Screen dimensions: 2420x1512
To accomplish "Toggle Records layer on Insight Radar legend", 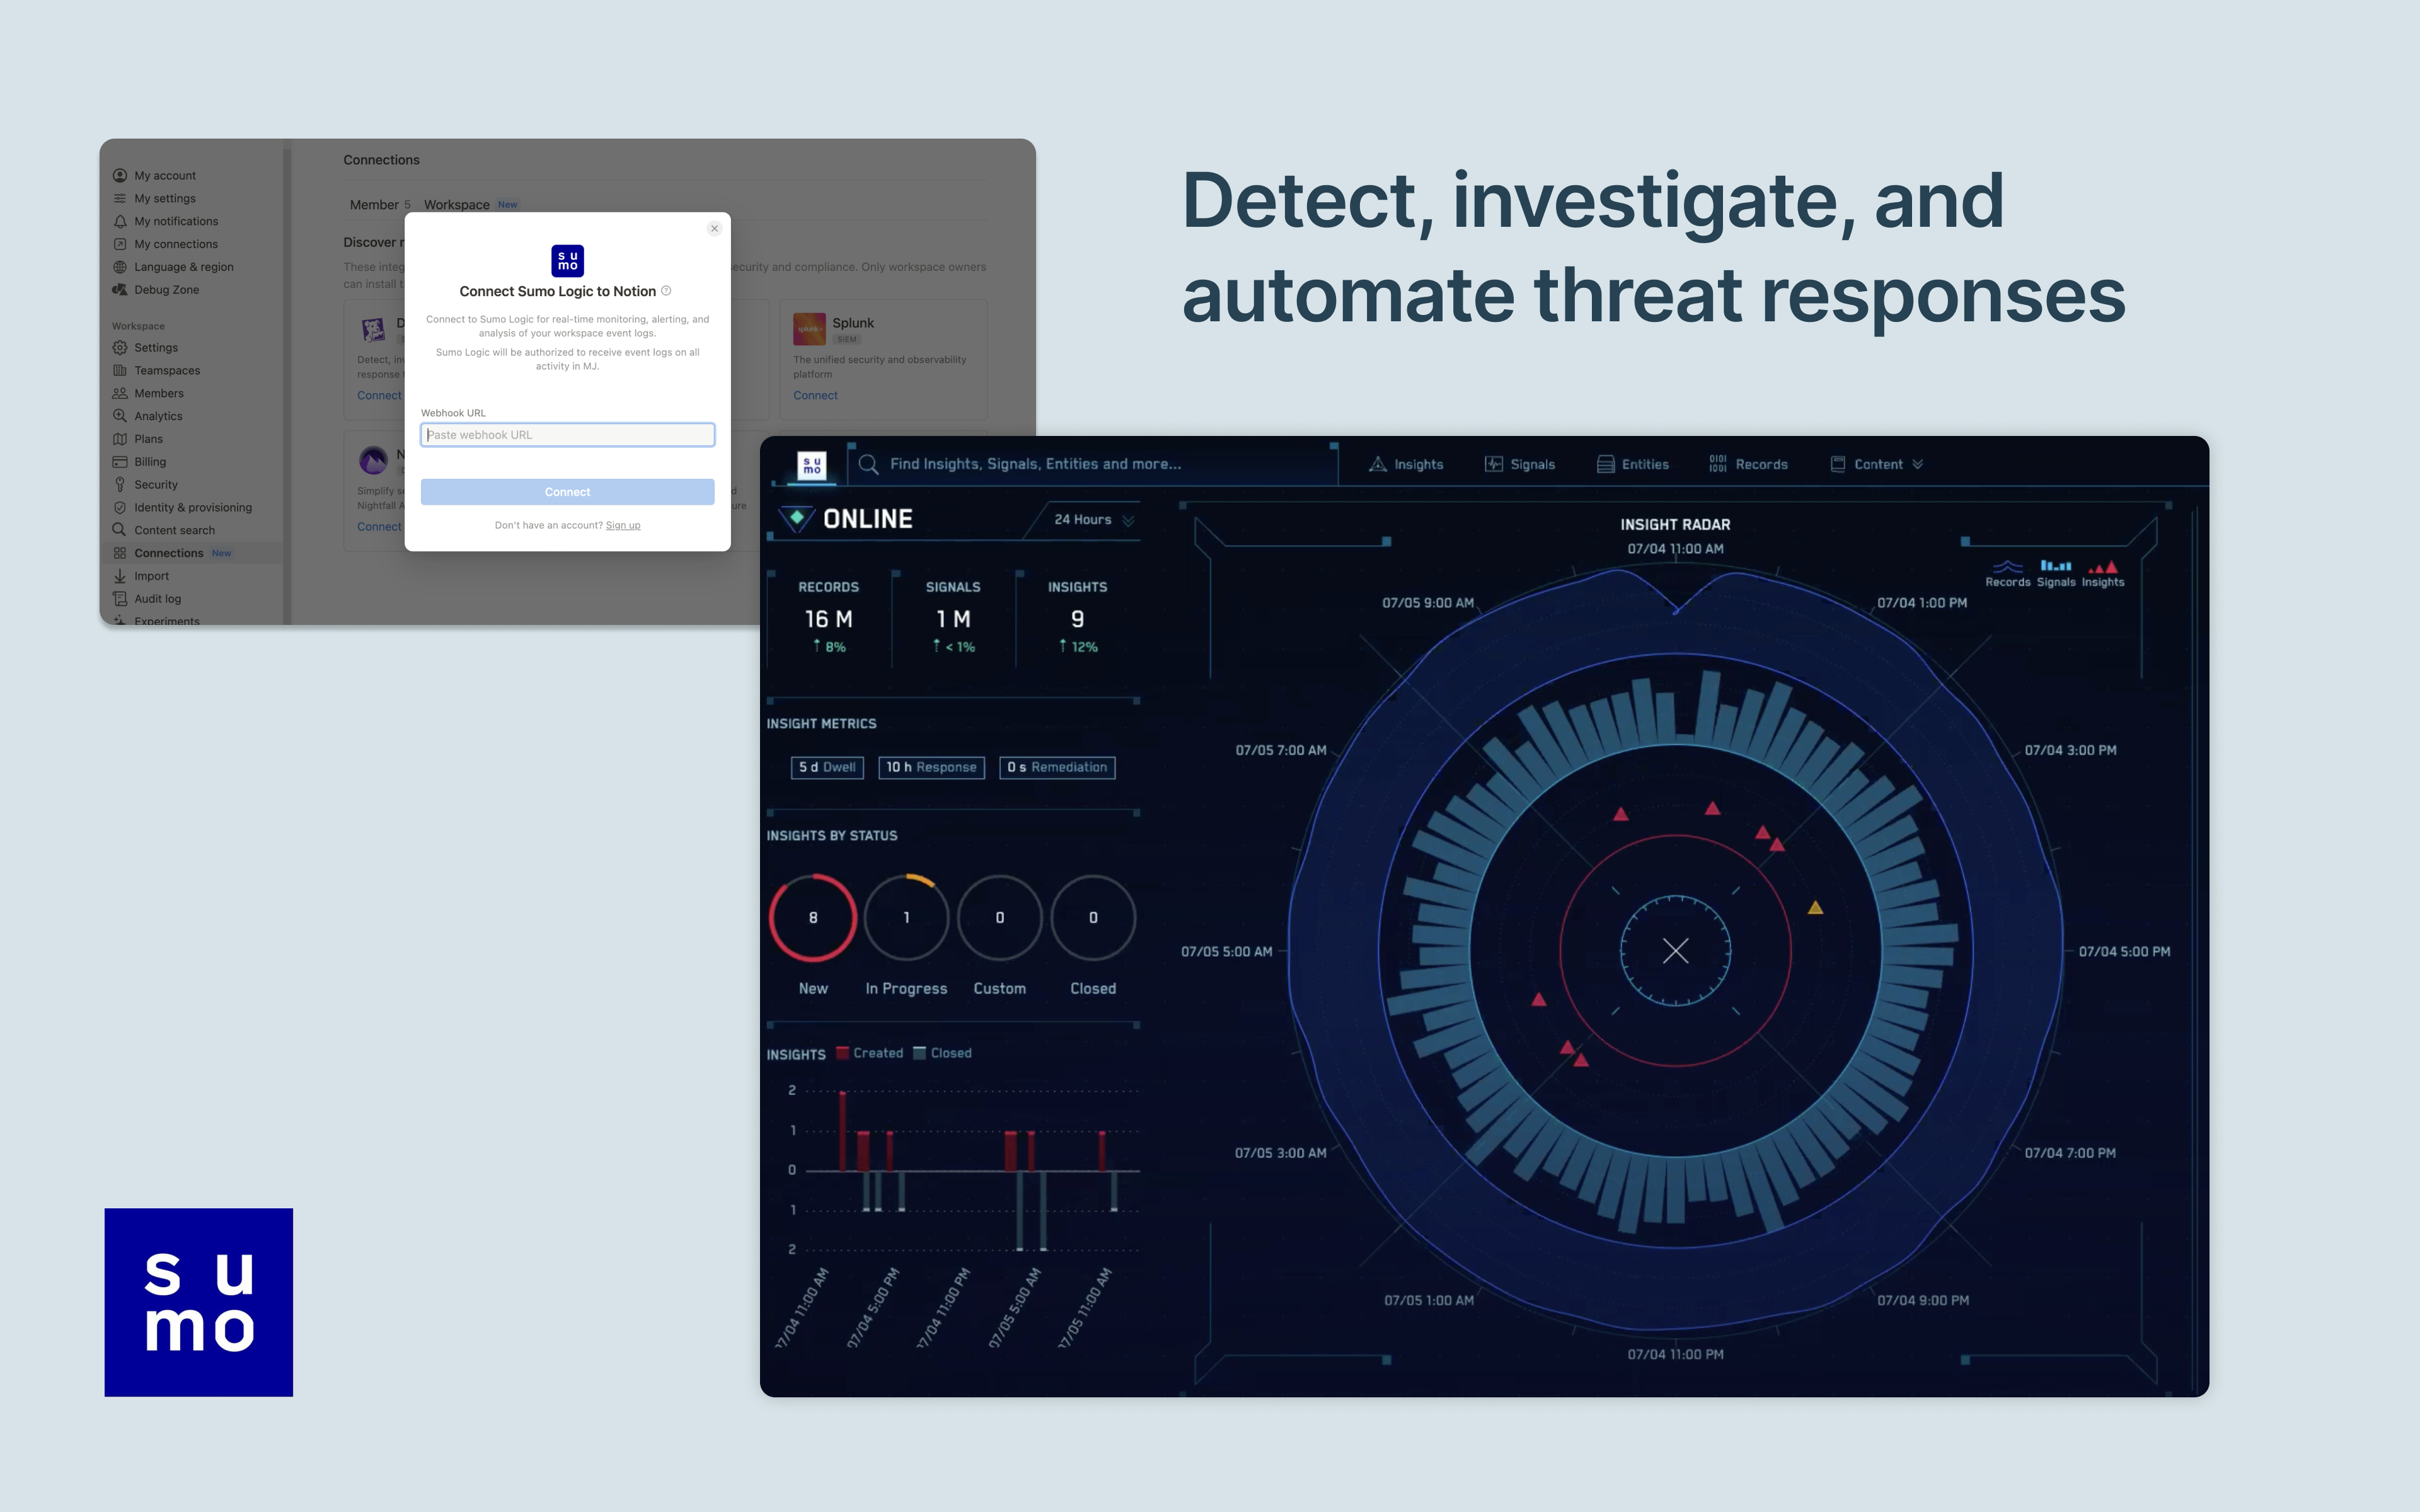I will 2007,574.
